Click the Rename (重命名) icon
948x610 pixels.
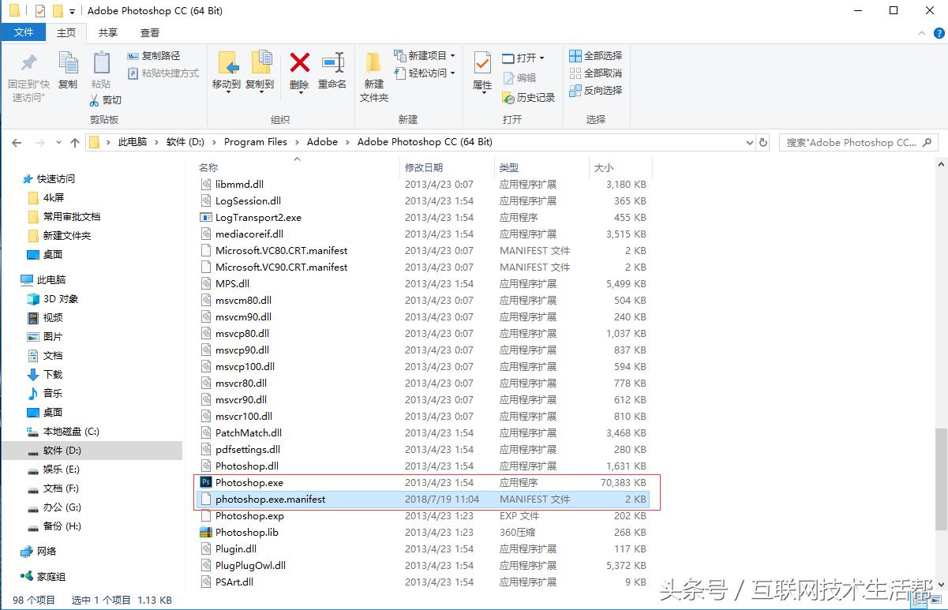point(332,62)
